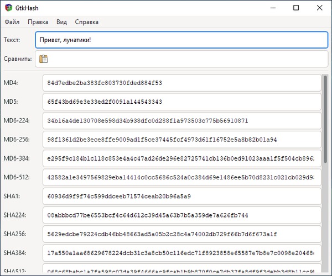
Task: Click the MD6-224: label
Action: (17, 120)
